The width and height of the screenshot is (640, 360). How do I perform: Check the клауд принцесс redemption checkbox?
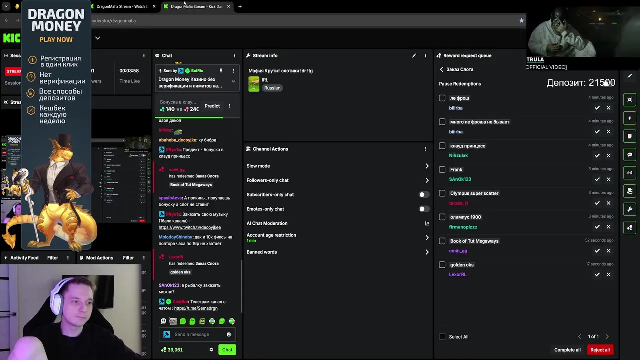coord(442,146)
